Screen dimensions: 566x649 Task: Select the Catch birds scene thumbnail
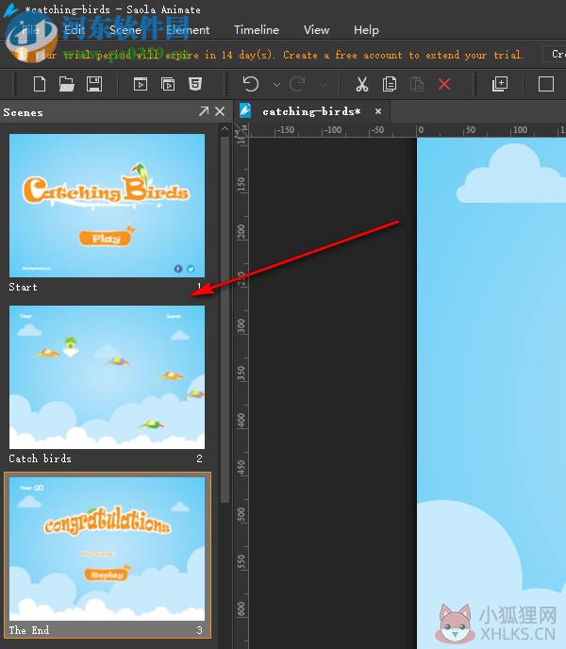[107, 377]
